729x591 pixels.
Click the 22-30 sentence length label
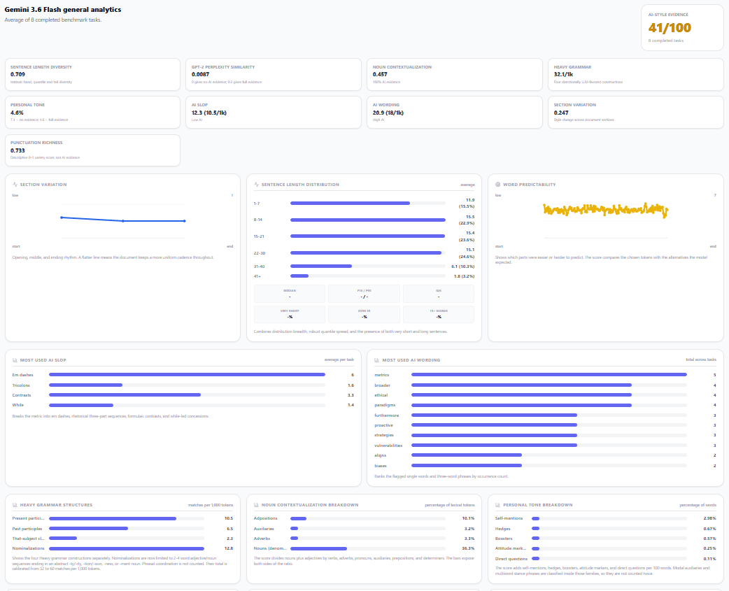[x=259, y=253]
